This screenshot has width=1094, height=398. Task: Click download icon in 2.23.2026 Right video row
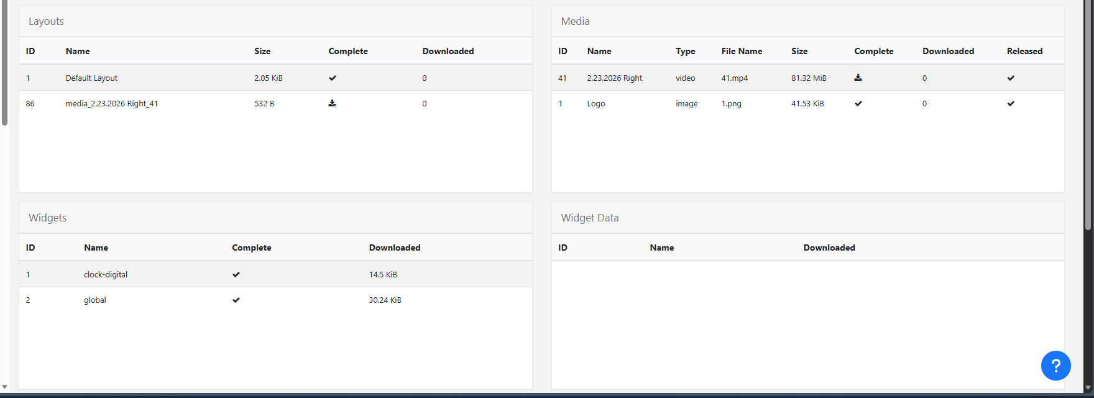(858, 78)
